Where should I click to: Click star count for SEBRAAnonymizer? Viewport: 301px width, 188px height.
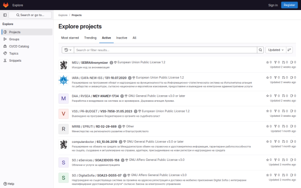point(269,62)
